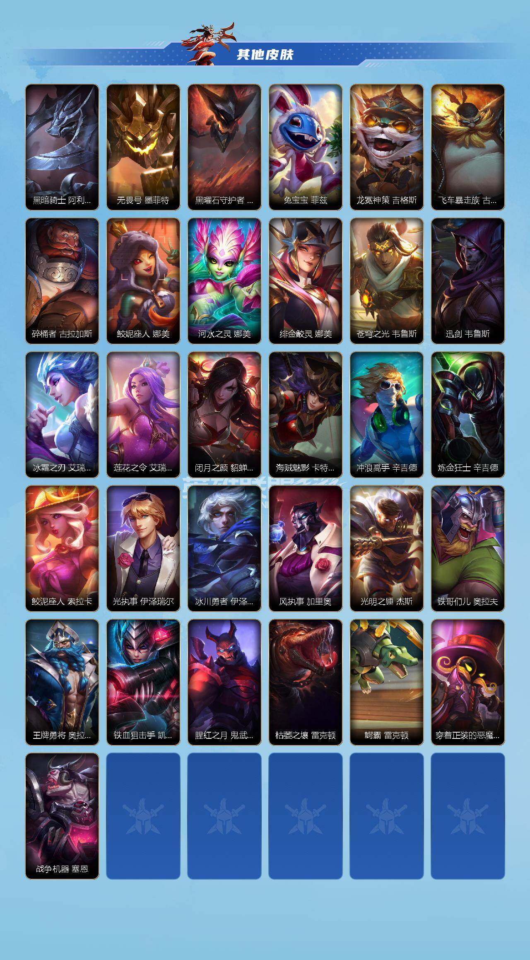Image resolution: width=530 pixels, height=960 pixels.
Task: Open the 兔宝宝 菲兹 skin card
Action: pos(306,147)
